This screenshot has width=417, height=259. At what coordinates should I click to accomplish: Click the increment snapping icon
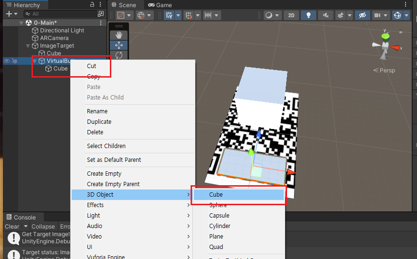(x=208, y=15)
